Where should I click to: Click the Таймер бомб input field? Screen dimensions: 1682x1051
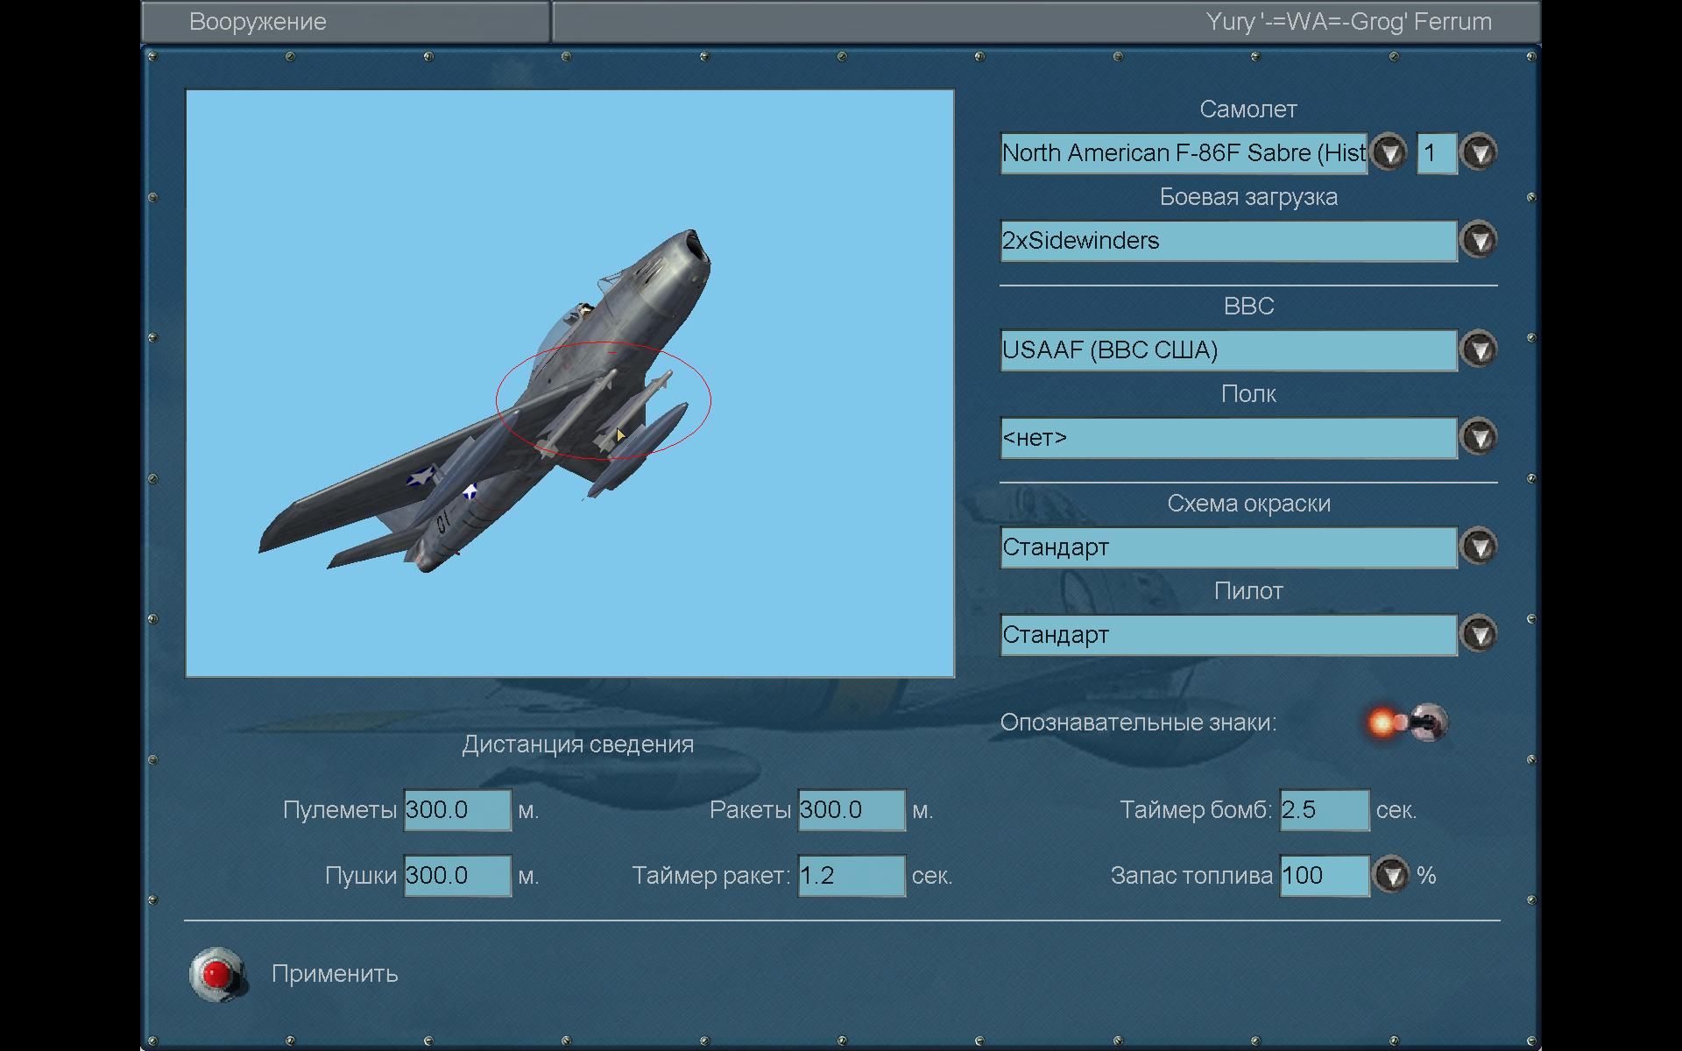point(1323,810)
